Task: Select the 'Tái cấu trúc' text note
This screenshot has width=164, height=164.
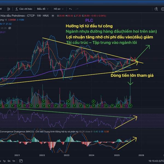Action: pos(101,42)
